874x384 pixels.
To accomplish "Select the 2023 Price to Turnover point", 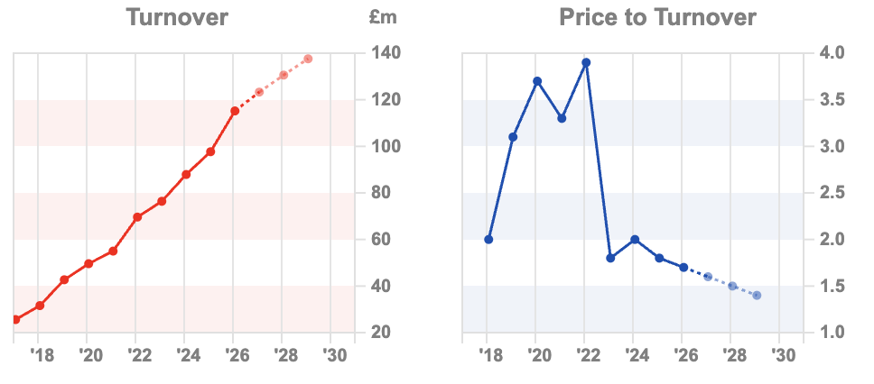I will pos(610,258).
